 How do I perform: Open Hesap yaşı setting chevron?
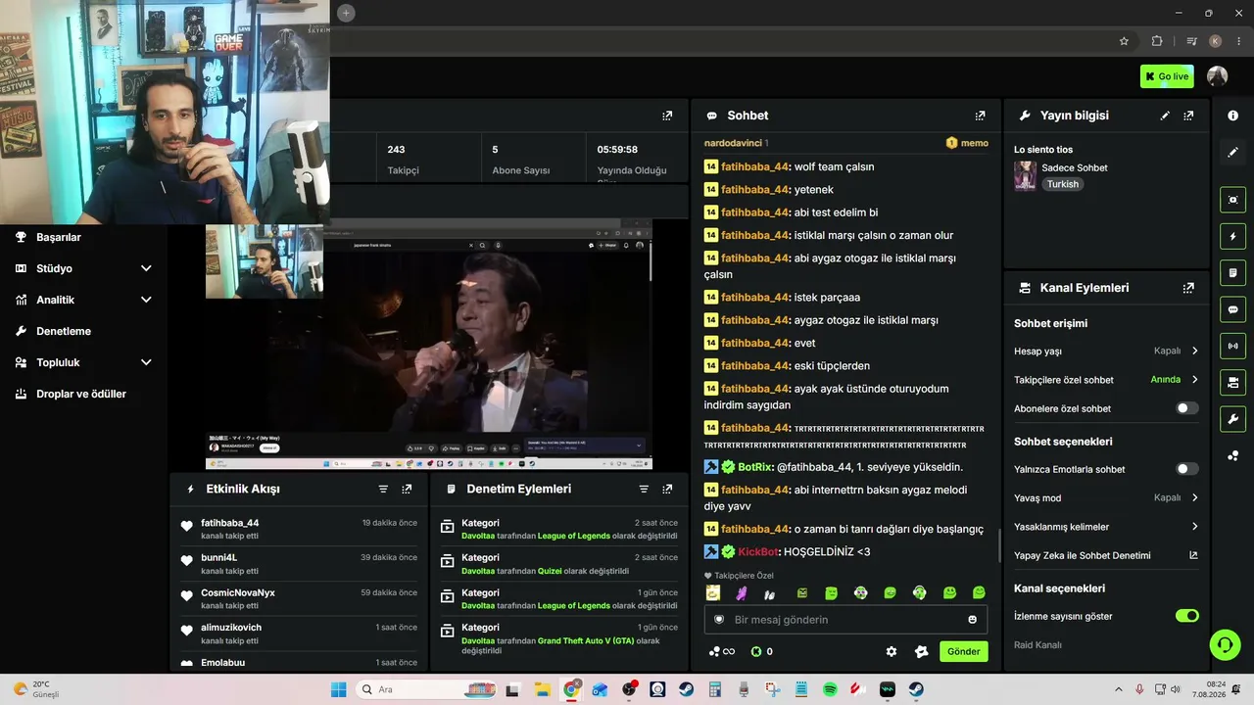pyautogui.click(x=1194, y=351)
